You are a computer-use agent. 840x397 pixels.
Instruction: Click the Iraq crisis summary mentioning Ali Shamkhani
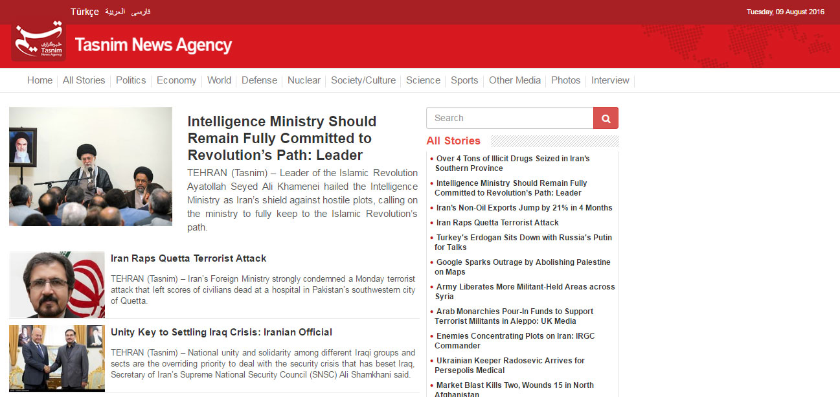[263, 363]
